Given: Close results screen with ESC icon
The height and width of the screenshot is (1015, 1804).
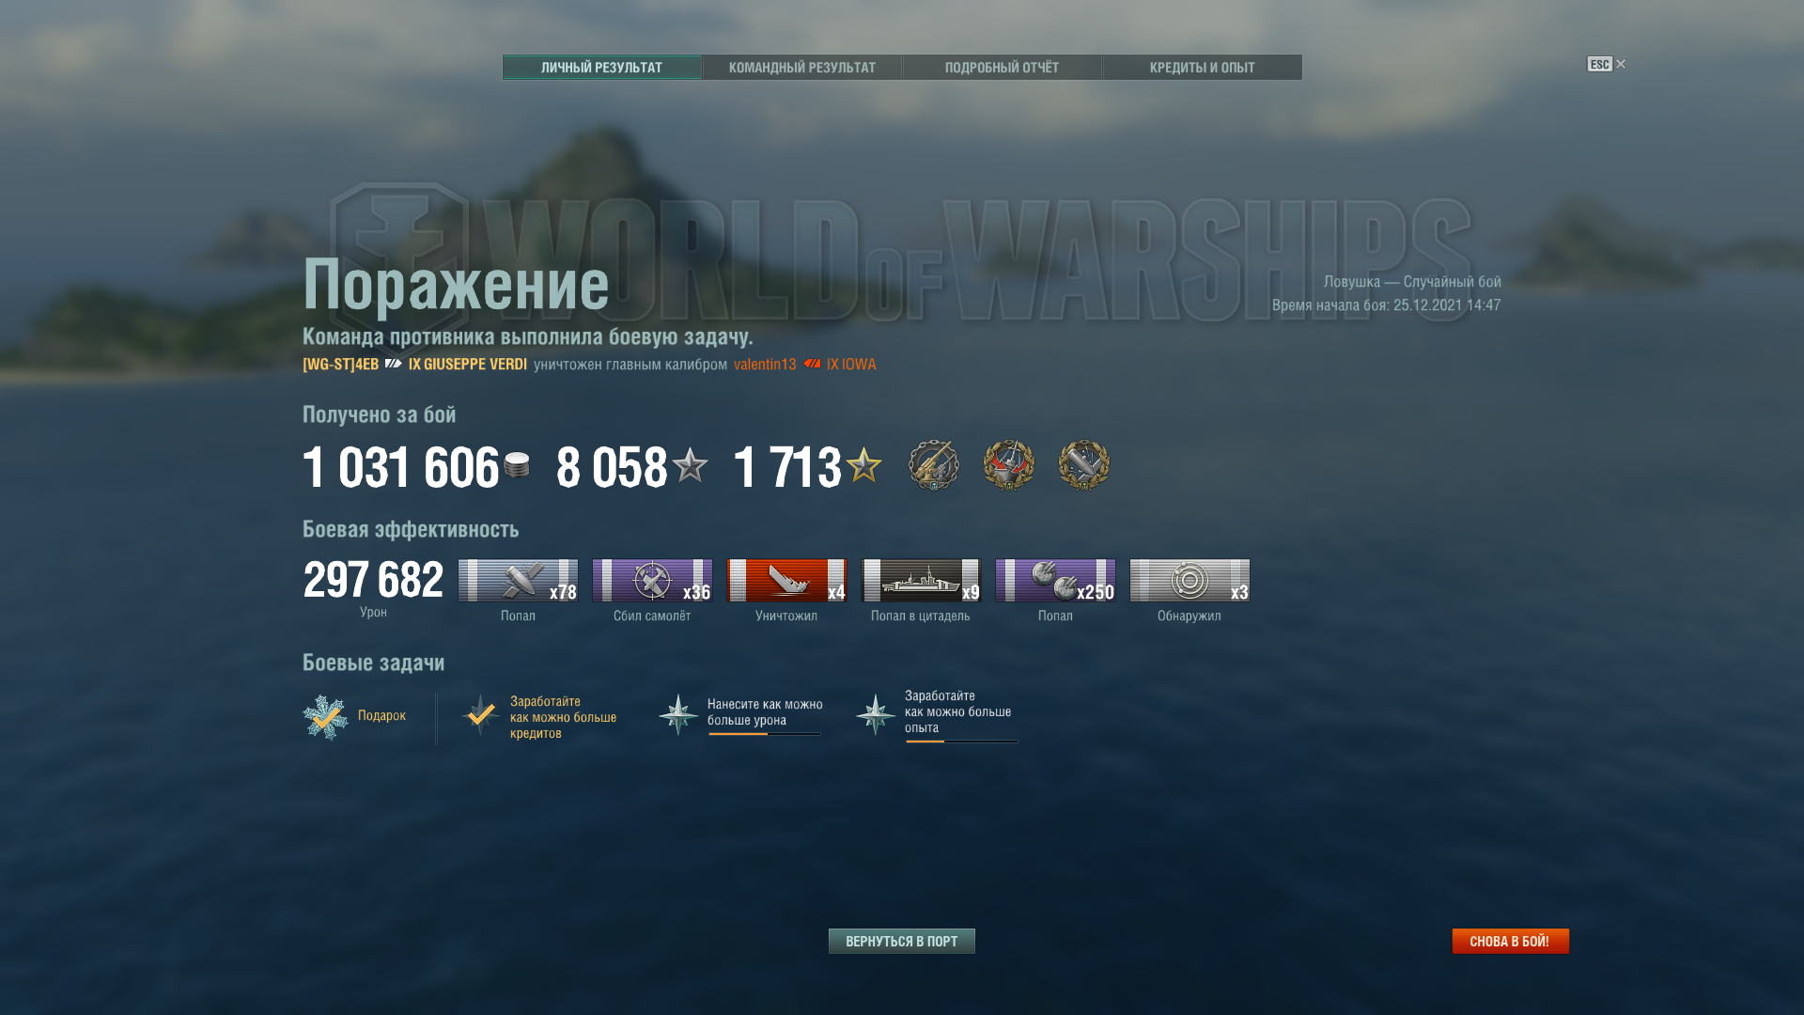Looking at the screenshot, I should coord(1606,64).
